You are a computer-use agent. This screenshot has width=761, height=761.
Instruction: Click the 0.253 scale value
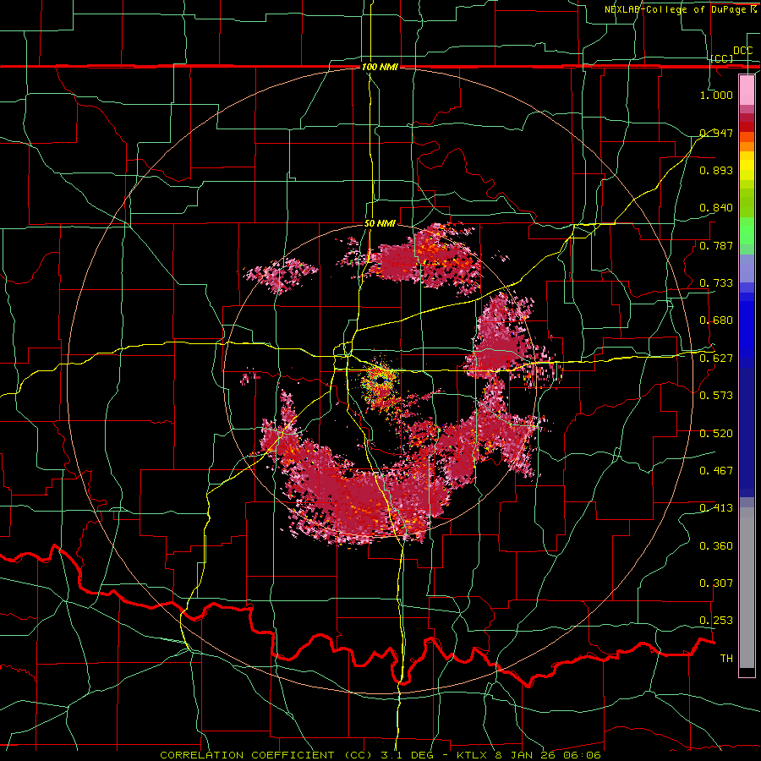[716, 621]
